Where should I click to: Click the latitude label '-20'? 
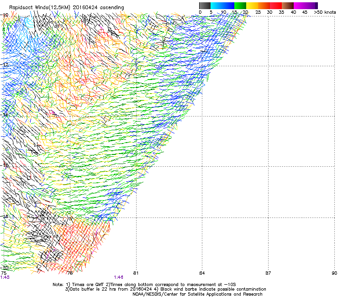(x=4, y=268)
